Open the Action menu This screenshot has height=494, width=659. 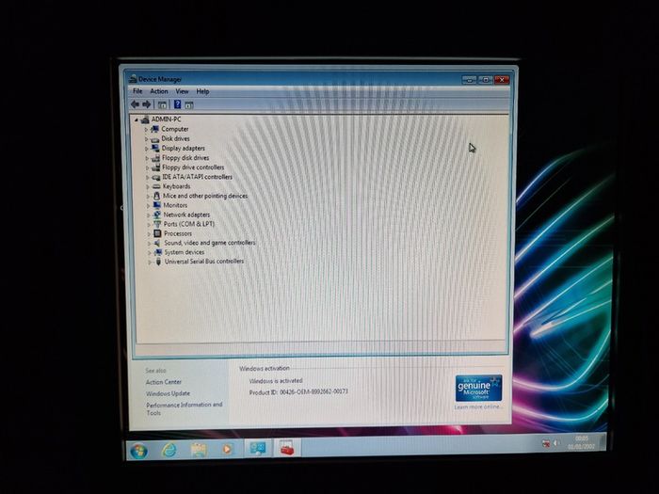(x=159, y=91)
